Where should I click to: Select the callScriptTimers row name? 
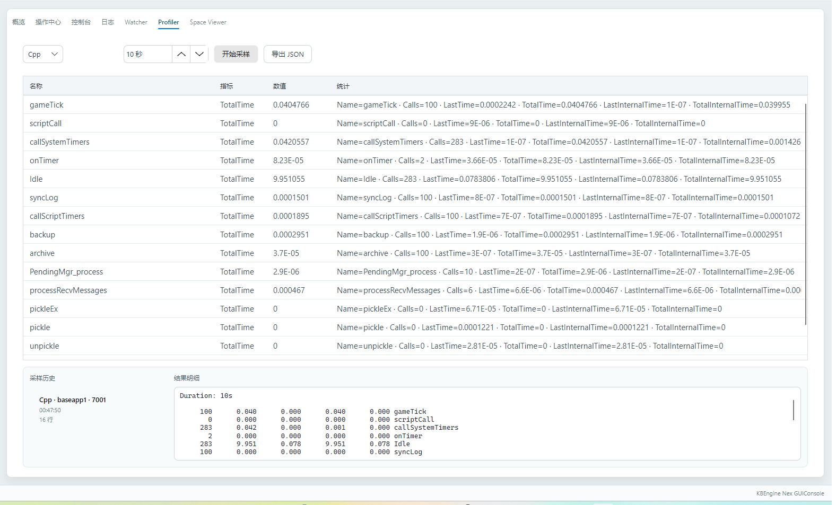click(x=57, y=216)
